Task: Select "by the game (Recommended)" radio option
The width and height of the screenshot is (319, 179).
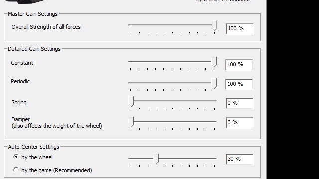Action: pos(16,170)
